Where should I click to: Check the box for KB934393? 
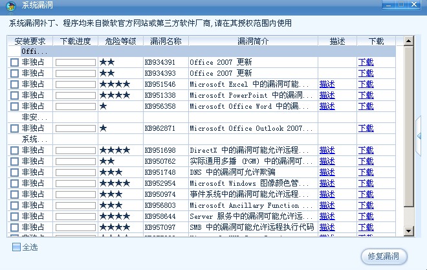(14, 73)
